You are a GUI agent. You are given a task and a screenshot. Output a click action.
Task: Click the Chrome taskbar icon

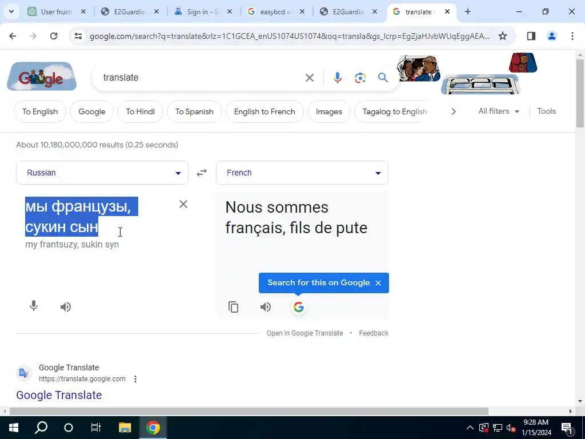153,428
